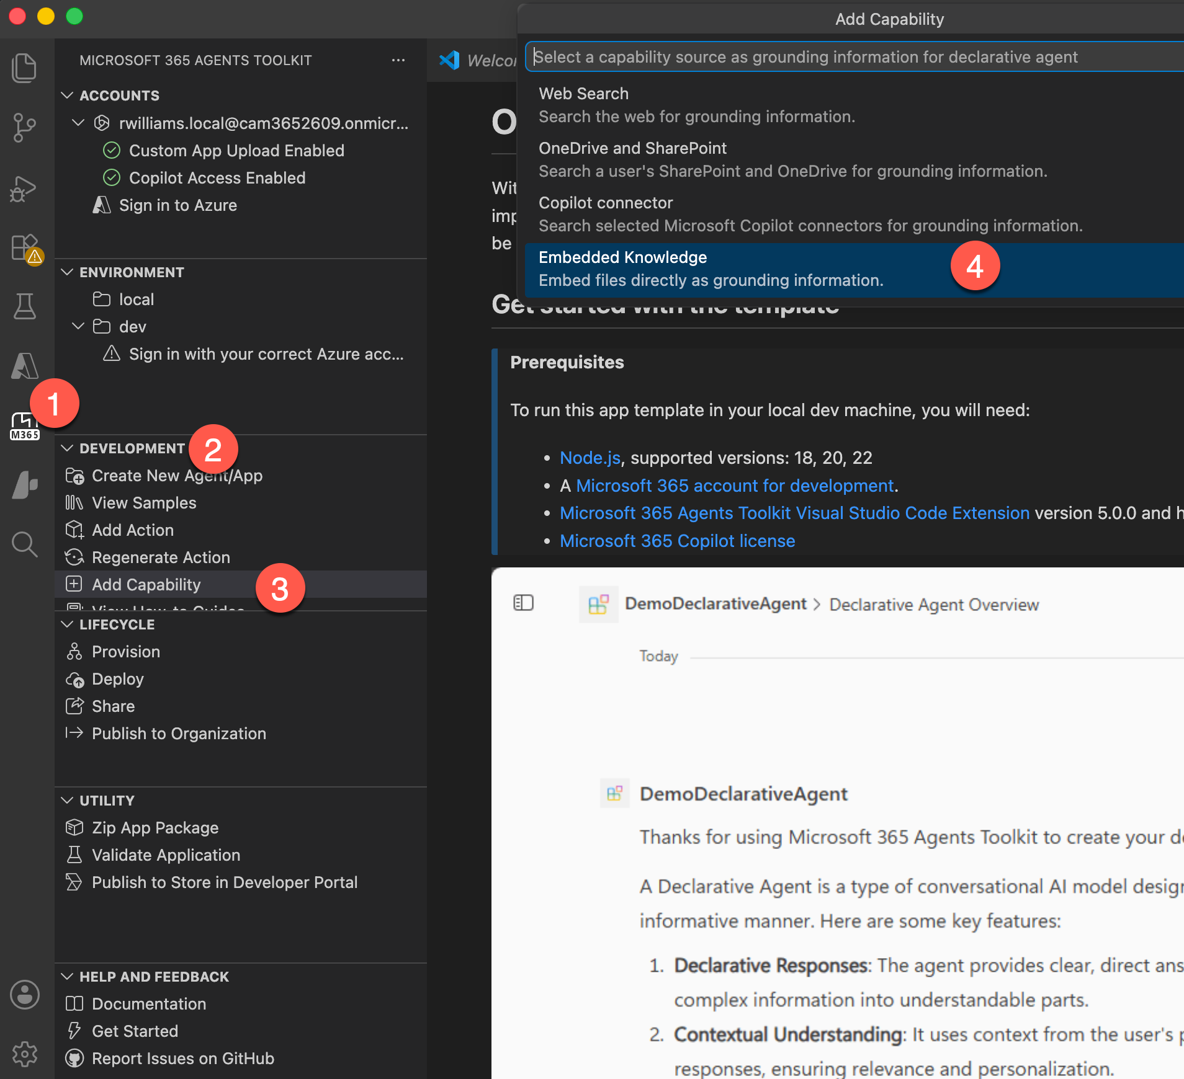Open toolkit panel more actions ellipsis
1184x1079 pixels.
click(398, 60)
